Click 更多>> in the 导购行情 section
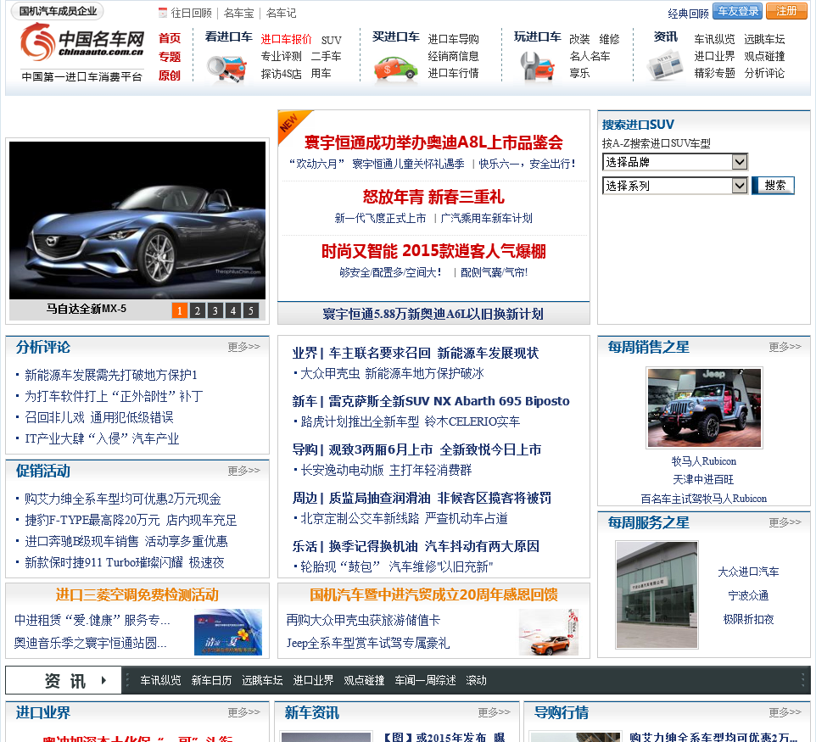 [785, 711]
